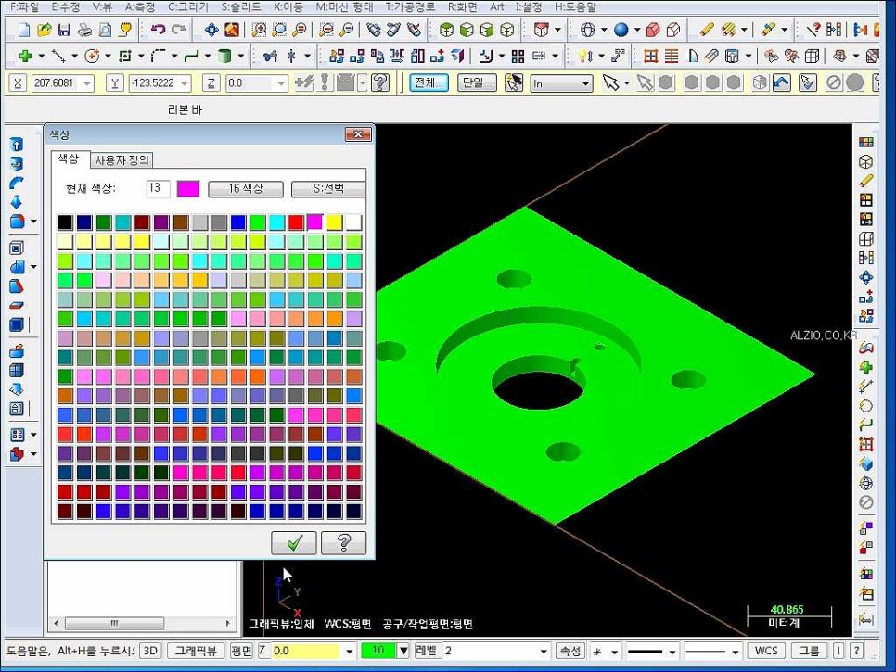Viewport: 896px width, 672px height.
Task: Click the green plus create-point icon
Action: 24,56
